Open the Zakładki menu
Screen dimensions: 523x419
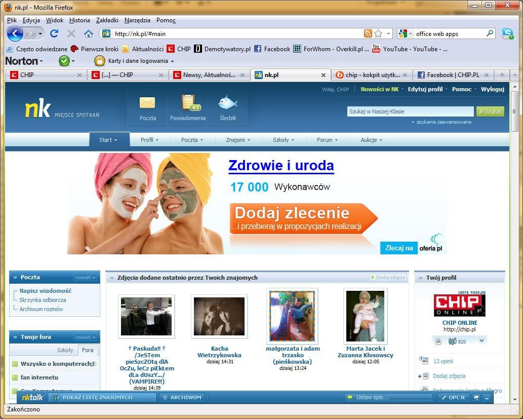point(107,20)
